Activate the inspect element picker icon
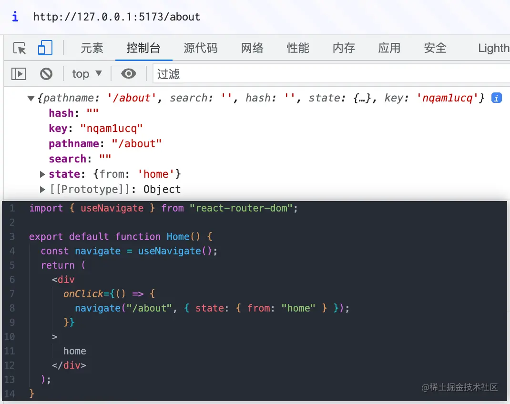The width and height of the screenshot is (510, 404). click(x=20, y=48)
